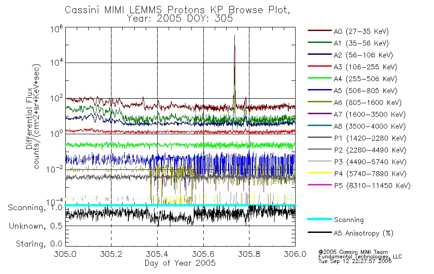The image size is (434, 274).
Task: Click the bright green A4 legend line
Action: click(319, 78)
